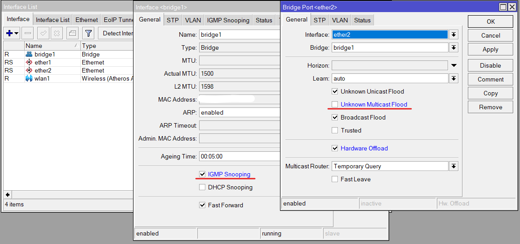Click the Multicast Router Temporary Query field

(390, 167)
